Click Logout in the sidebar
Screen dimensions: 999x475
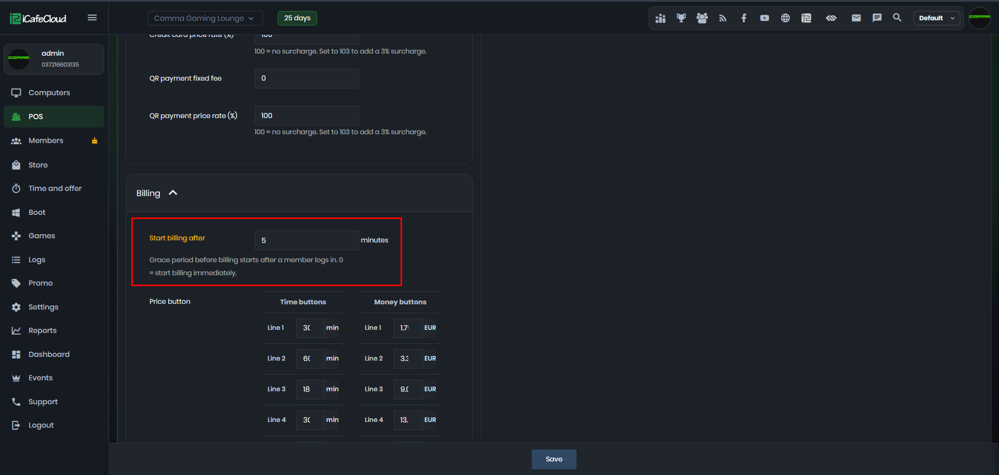(x=54, y=425)
